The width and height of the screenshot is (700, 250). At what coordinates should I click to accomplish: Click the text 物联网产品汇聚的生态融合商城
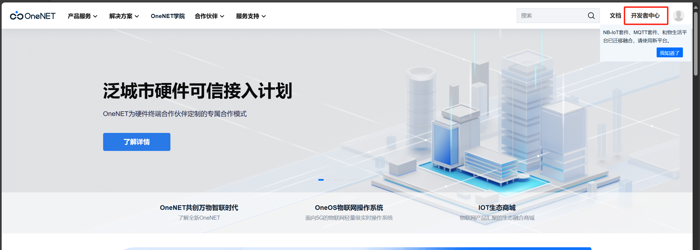[497, 218]
